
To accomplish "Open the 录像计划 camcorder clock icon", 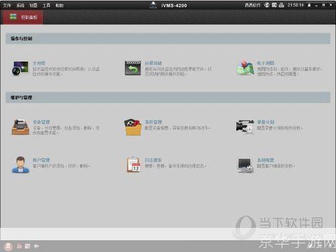I will tap(245, 127).
